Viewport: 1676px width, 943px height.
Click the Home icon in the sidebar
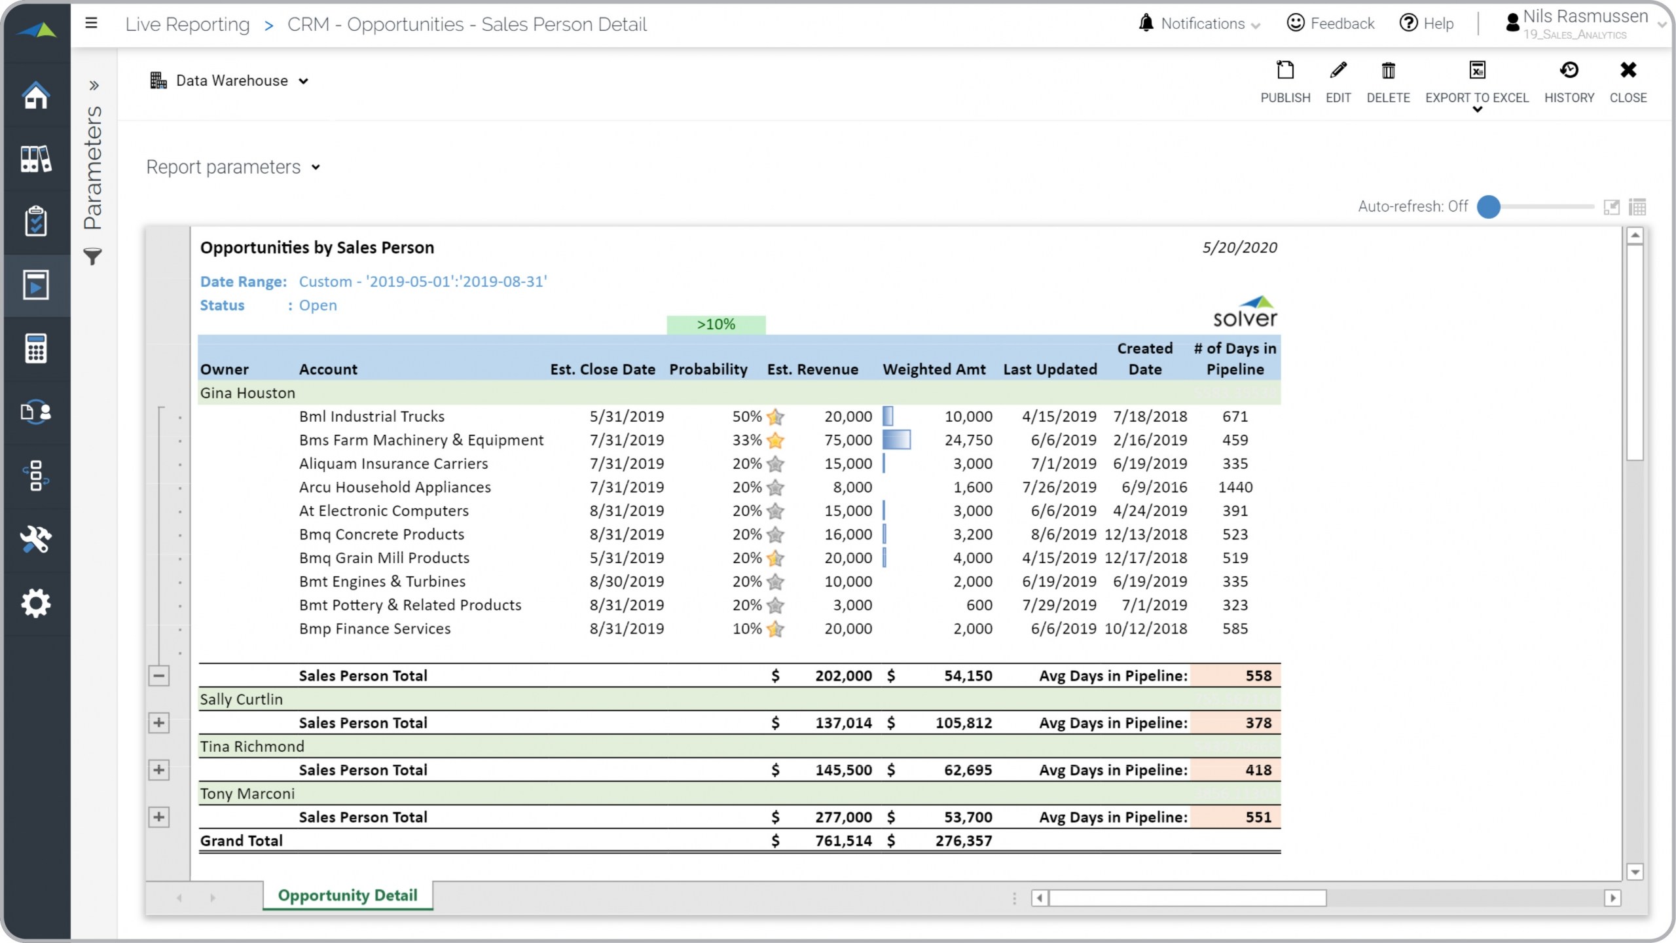(x=36, y=96)
